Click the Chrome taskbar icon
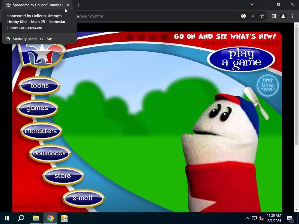 (x=50, y=218)
